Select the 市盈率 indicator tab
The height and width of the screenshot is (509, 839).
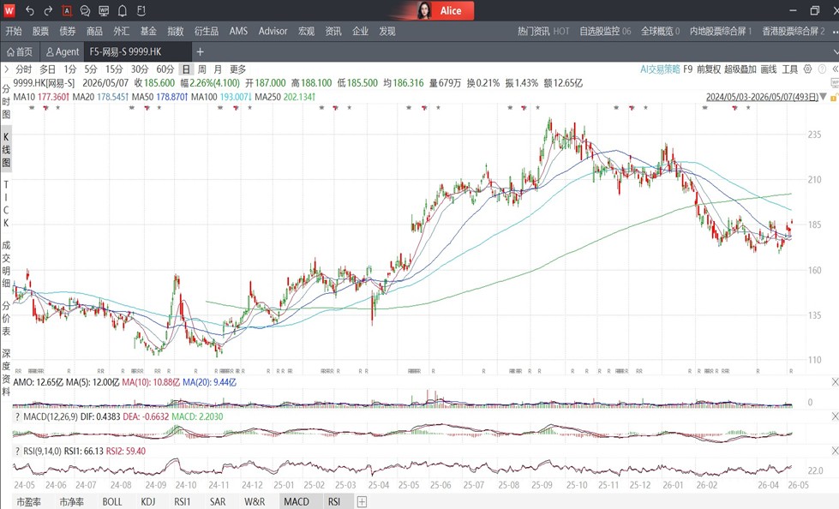(28, 501)
